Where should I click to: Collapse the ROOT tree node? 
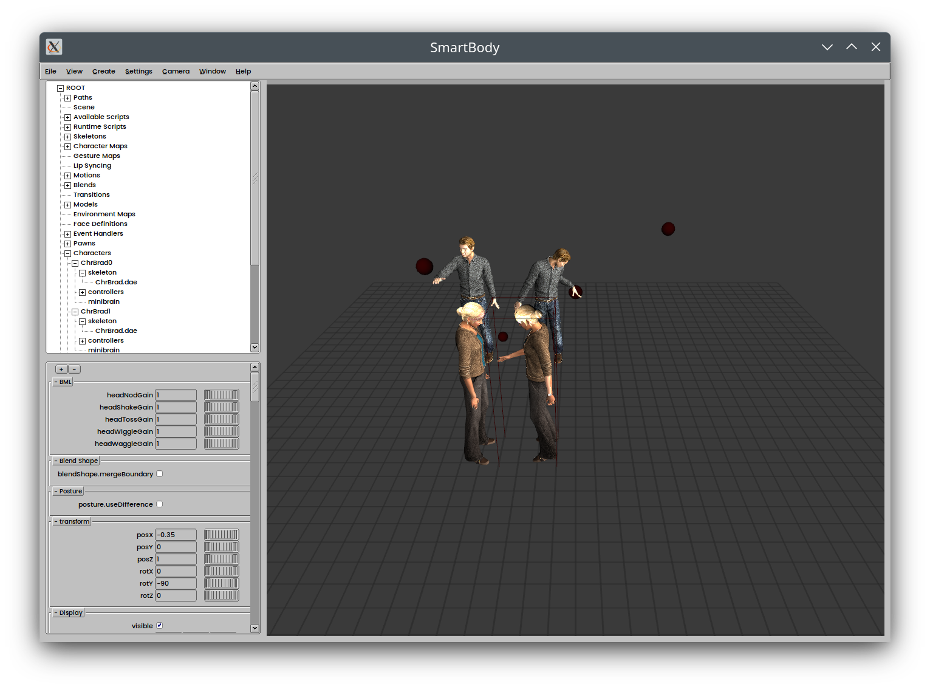pyautogui.click(x=60, y=88)
